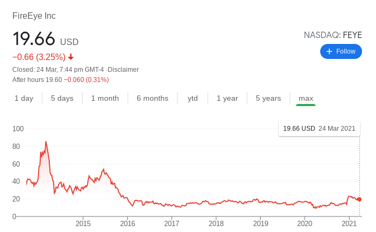Image resolution: width=376 pixels, height=232 pixels.
Task: Select the 1 day tab
Action: [24, 98]
